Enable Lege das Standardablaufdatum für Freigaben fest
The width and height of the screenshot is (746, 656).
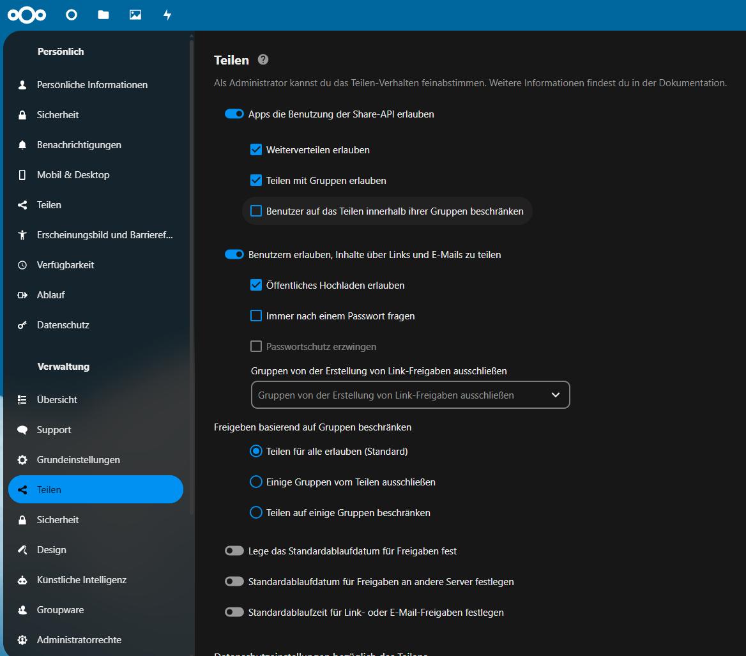coord(234,551)
